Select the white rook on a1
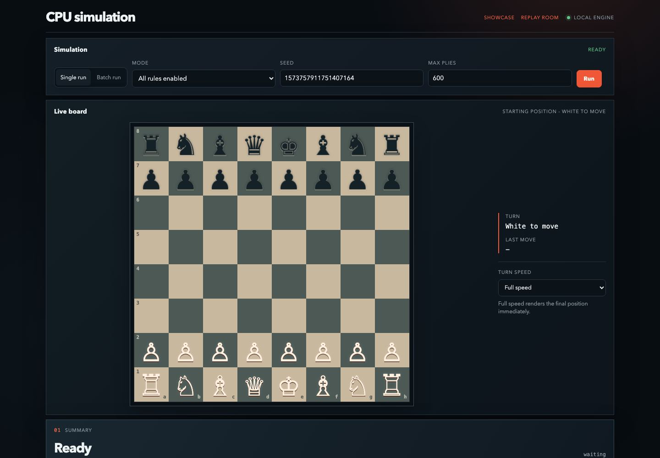The height and width of the screenshot is (458, 660). coord(151,385)
